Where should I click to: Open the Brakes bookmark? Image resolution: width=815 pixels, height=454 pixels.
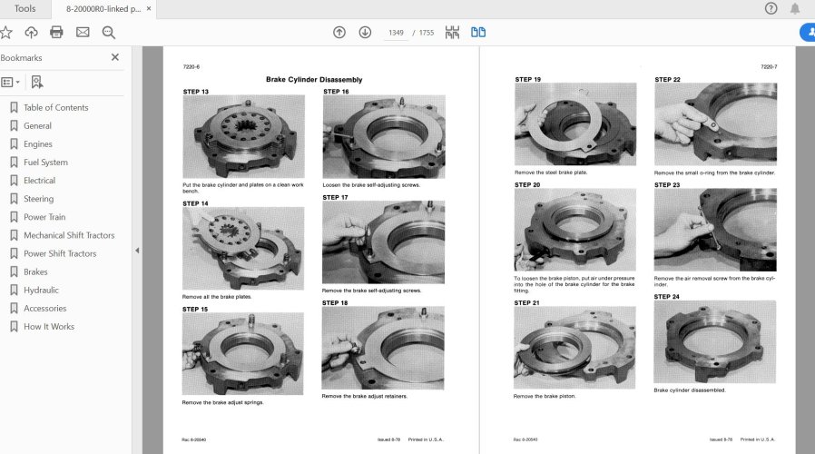[35, 271]
